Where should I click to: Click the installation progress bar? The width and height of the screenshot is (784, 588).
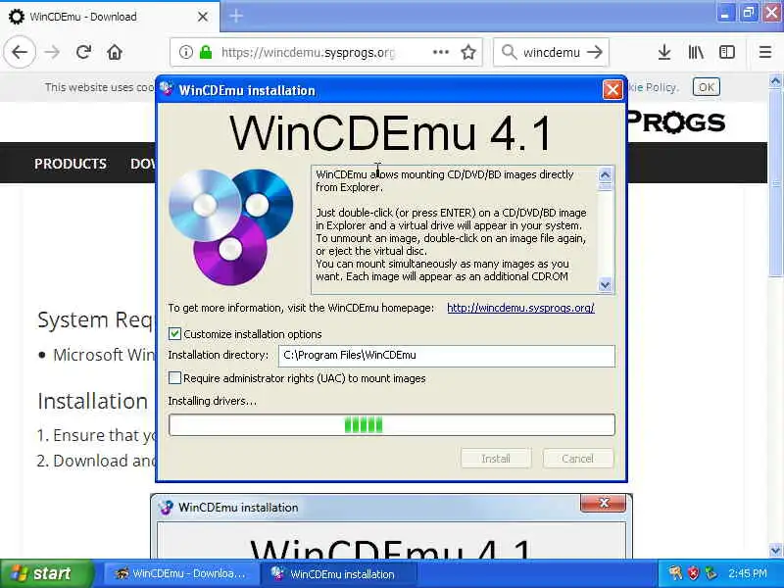pos(391,425)
